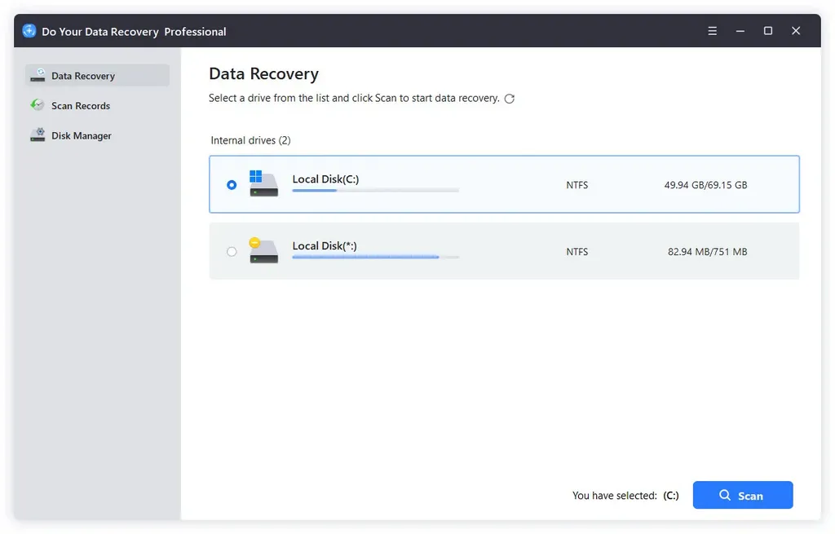Click the selected drive (C:) indicator text
Viewport: 835px width, 534px height.
(x=670, y=495)
